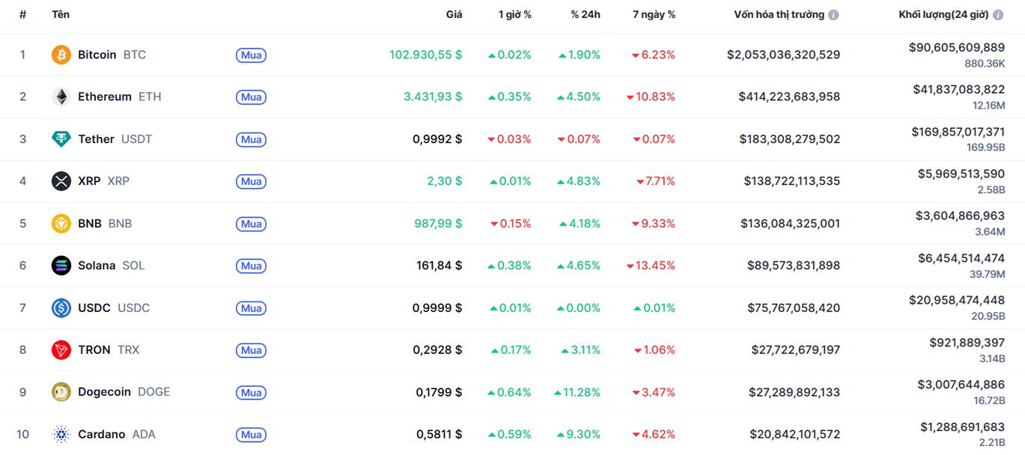
Task: Click the Tether green logo icon
Action: (x=61, y=139)
